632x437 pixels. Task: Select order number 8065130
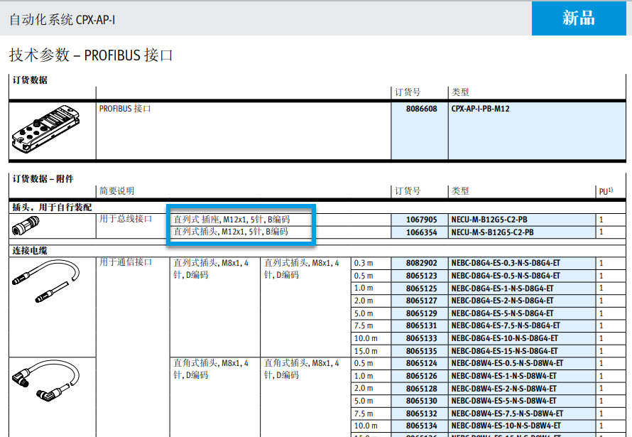pos(421,401)
